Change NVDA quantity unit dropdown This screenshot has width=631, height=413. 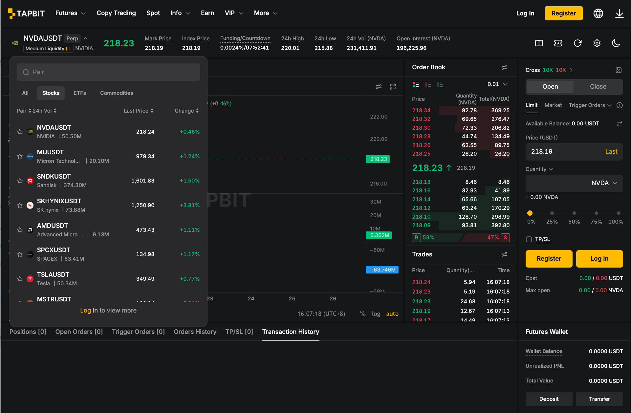[604, 183]
